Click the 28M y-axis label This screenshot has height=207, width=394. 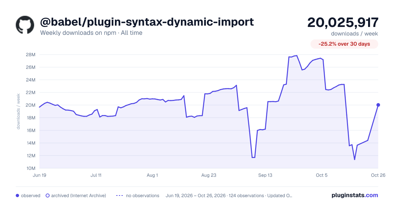tap(31, 55)
